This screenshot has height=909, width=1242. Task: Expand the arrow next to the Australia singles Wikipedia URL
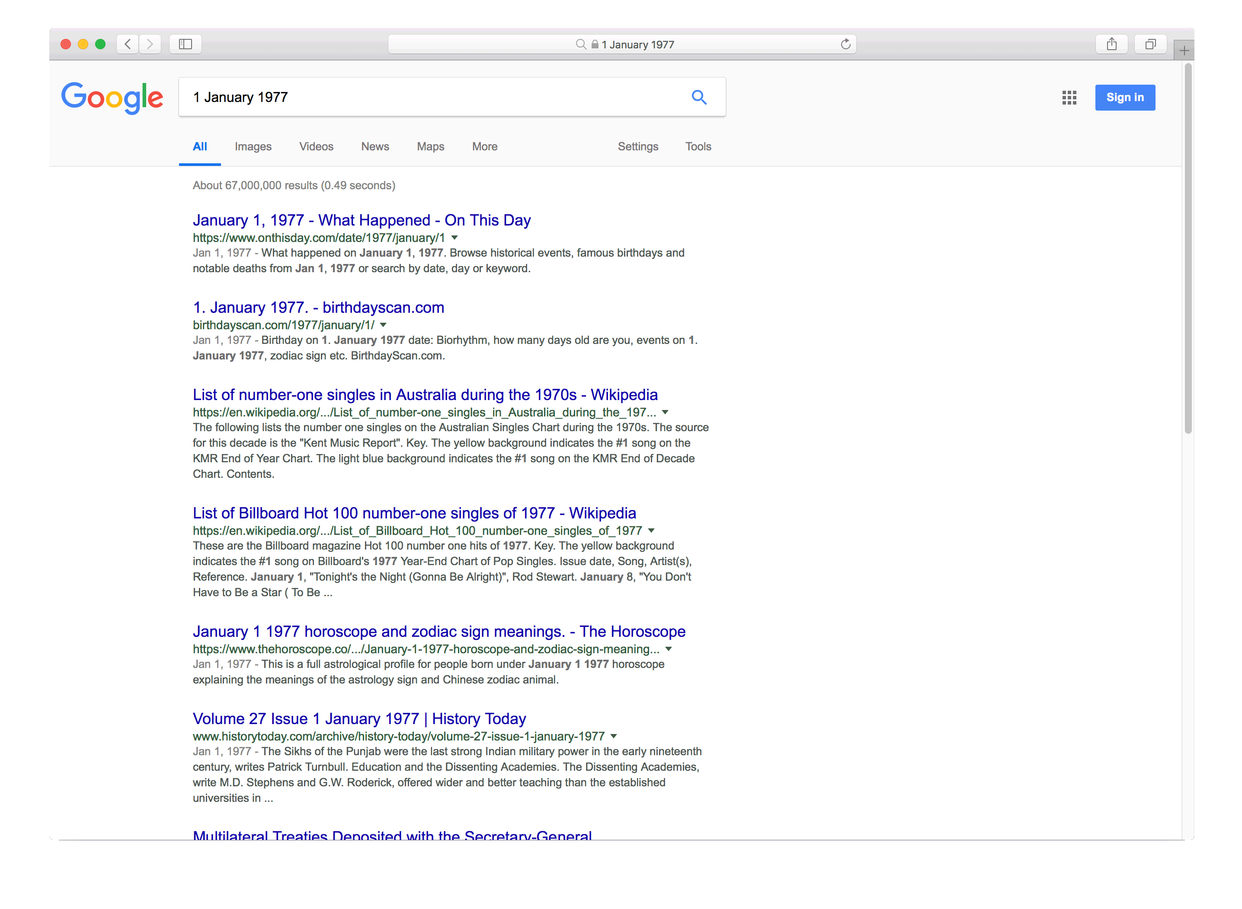[665, 412]
